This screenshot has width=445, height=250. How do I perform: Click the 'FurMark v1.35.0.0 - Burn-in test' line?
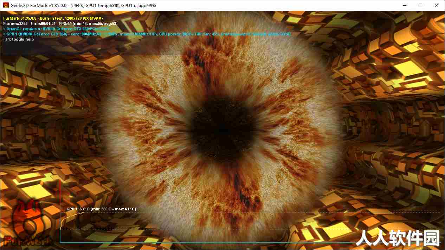click(53, 18)
